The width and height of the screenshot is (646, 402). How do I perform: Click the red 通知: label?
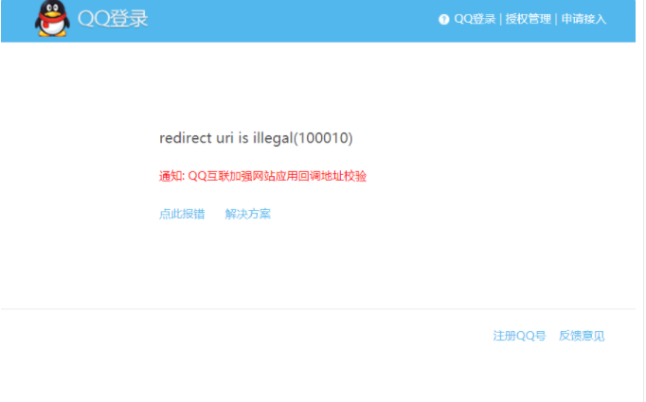pyautogui.click(x=171, y=176)
